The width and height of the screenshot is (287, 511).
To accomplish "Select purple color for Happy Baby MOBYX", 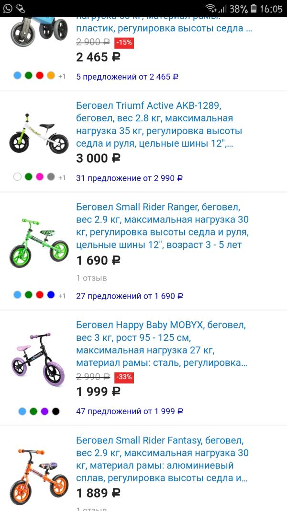I will [x=44, y=411].
